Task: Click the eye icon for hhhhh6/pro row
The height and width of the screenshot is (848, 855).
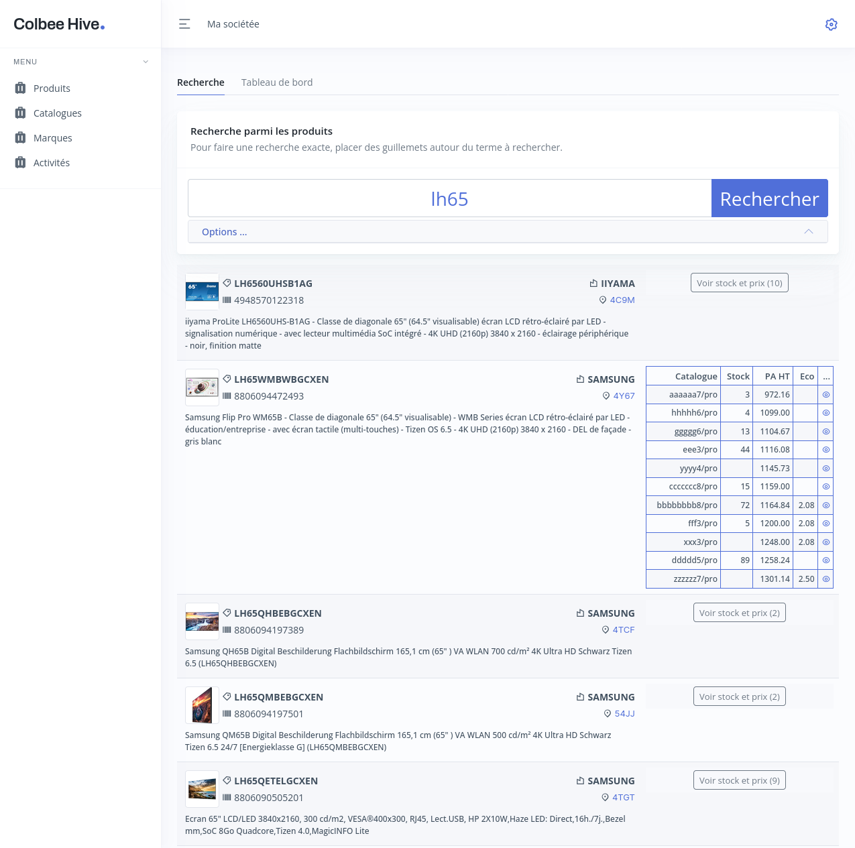Action: pyautogui.click(x=826, y=413)
